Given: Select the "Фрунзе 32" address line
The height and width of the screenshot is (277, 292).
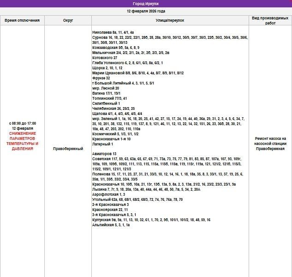Looking at the screenshot, I should click(101, 78).
